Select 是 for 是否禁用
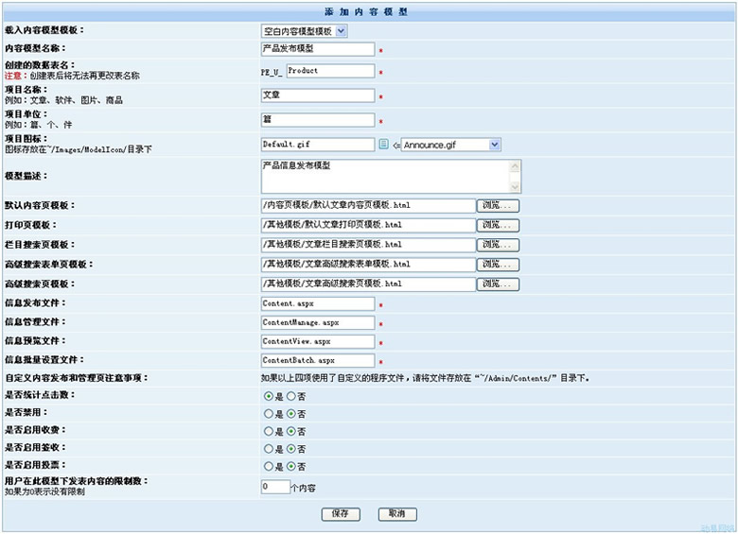This screenshot has width=738, height=534. [x=269, y=414]
